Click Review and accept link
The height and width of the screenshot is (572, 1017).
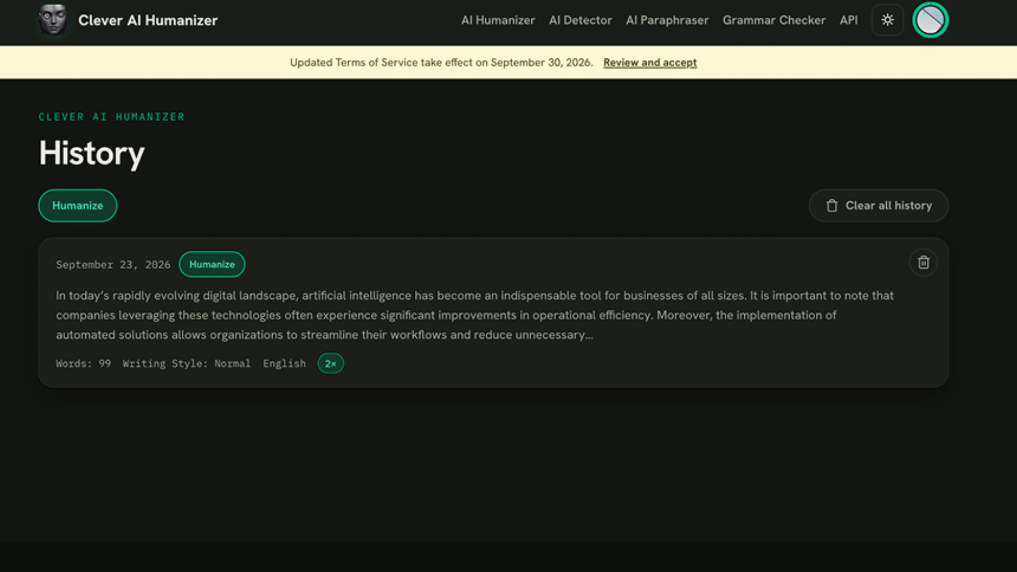point(650,62)
